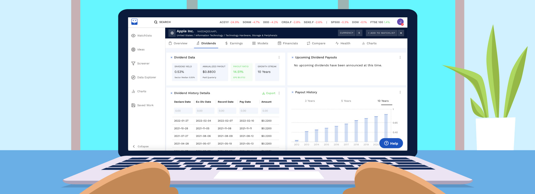Click the Compare arrows icon
This screenshot has width=535, height=194.
(309, 43)
